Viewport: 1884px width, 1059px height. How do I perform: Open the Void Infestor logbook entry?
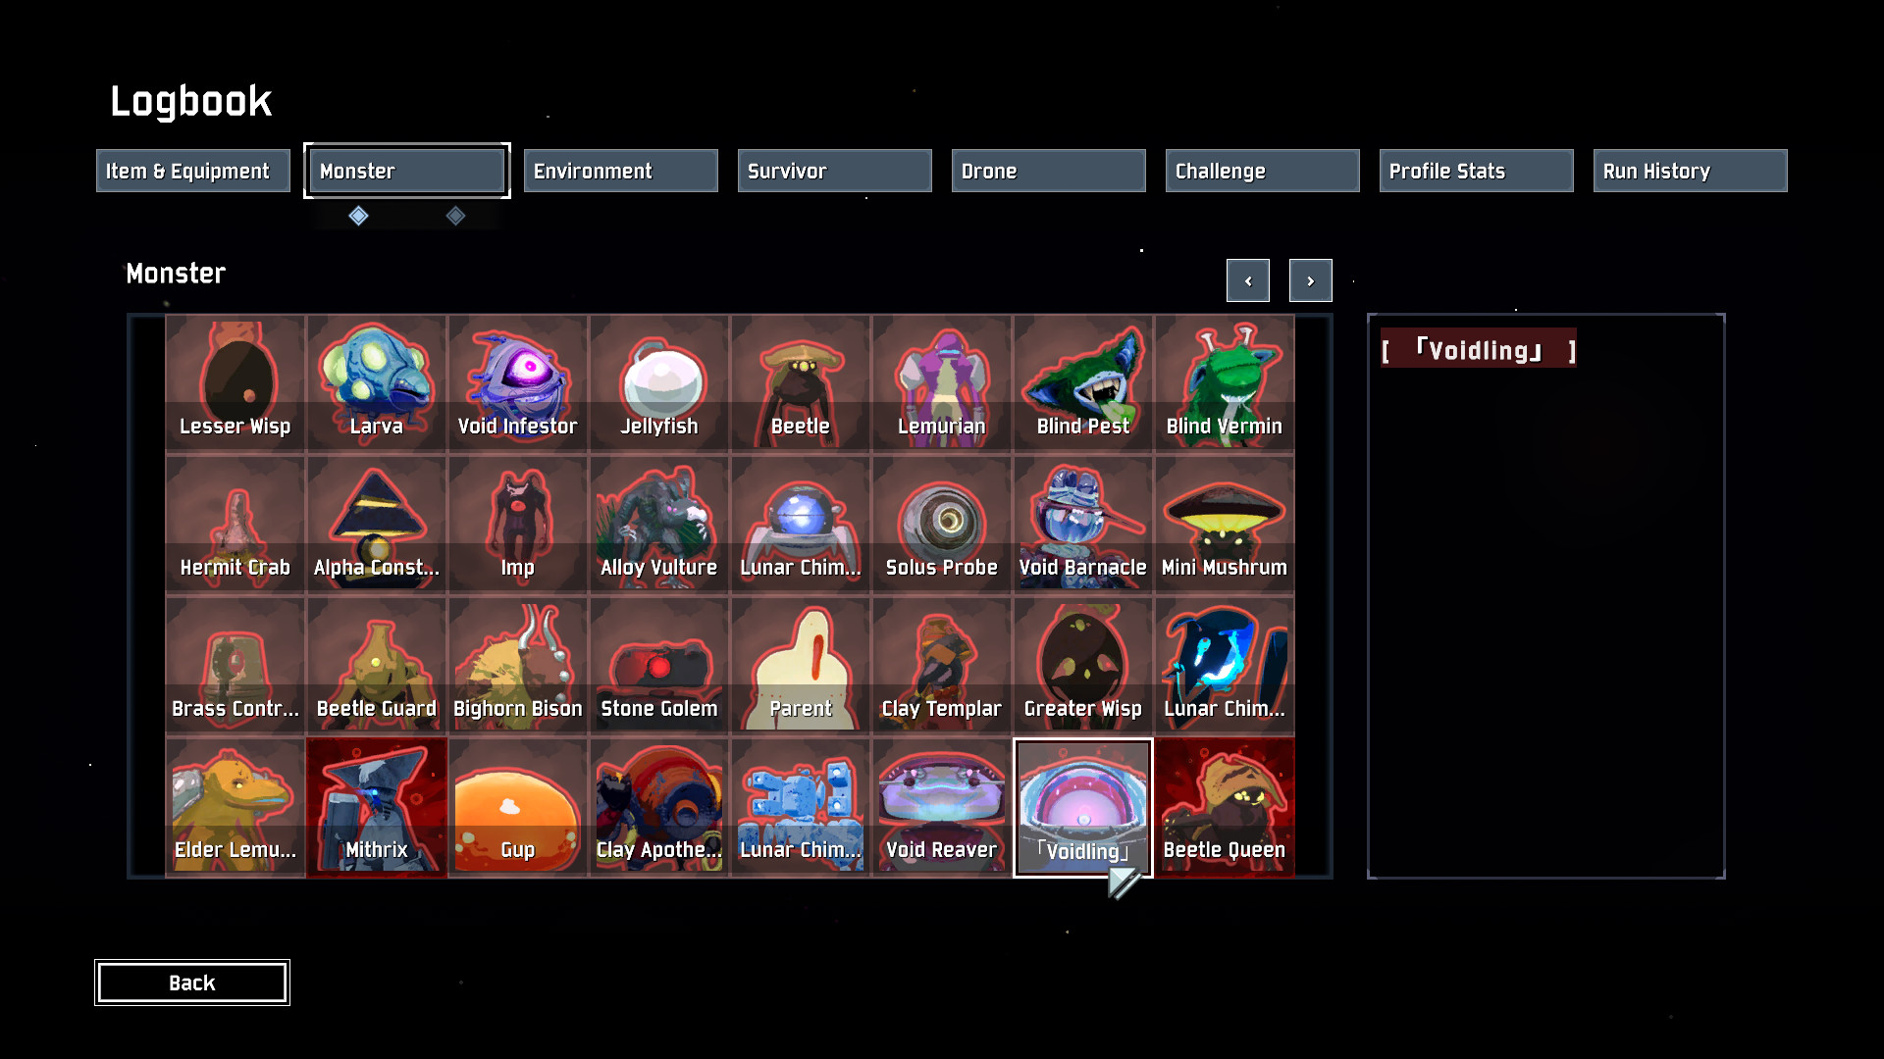click(518, 383)
